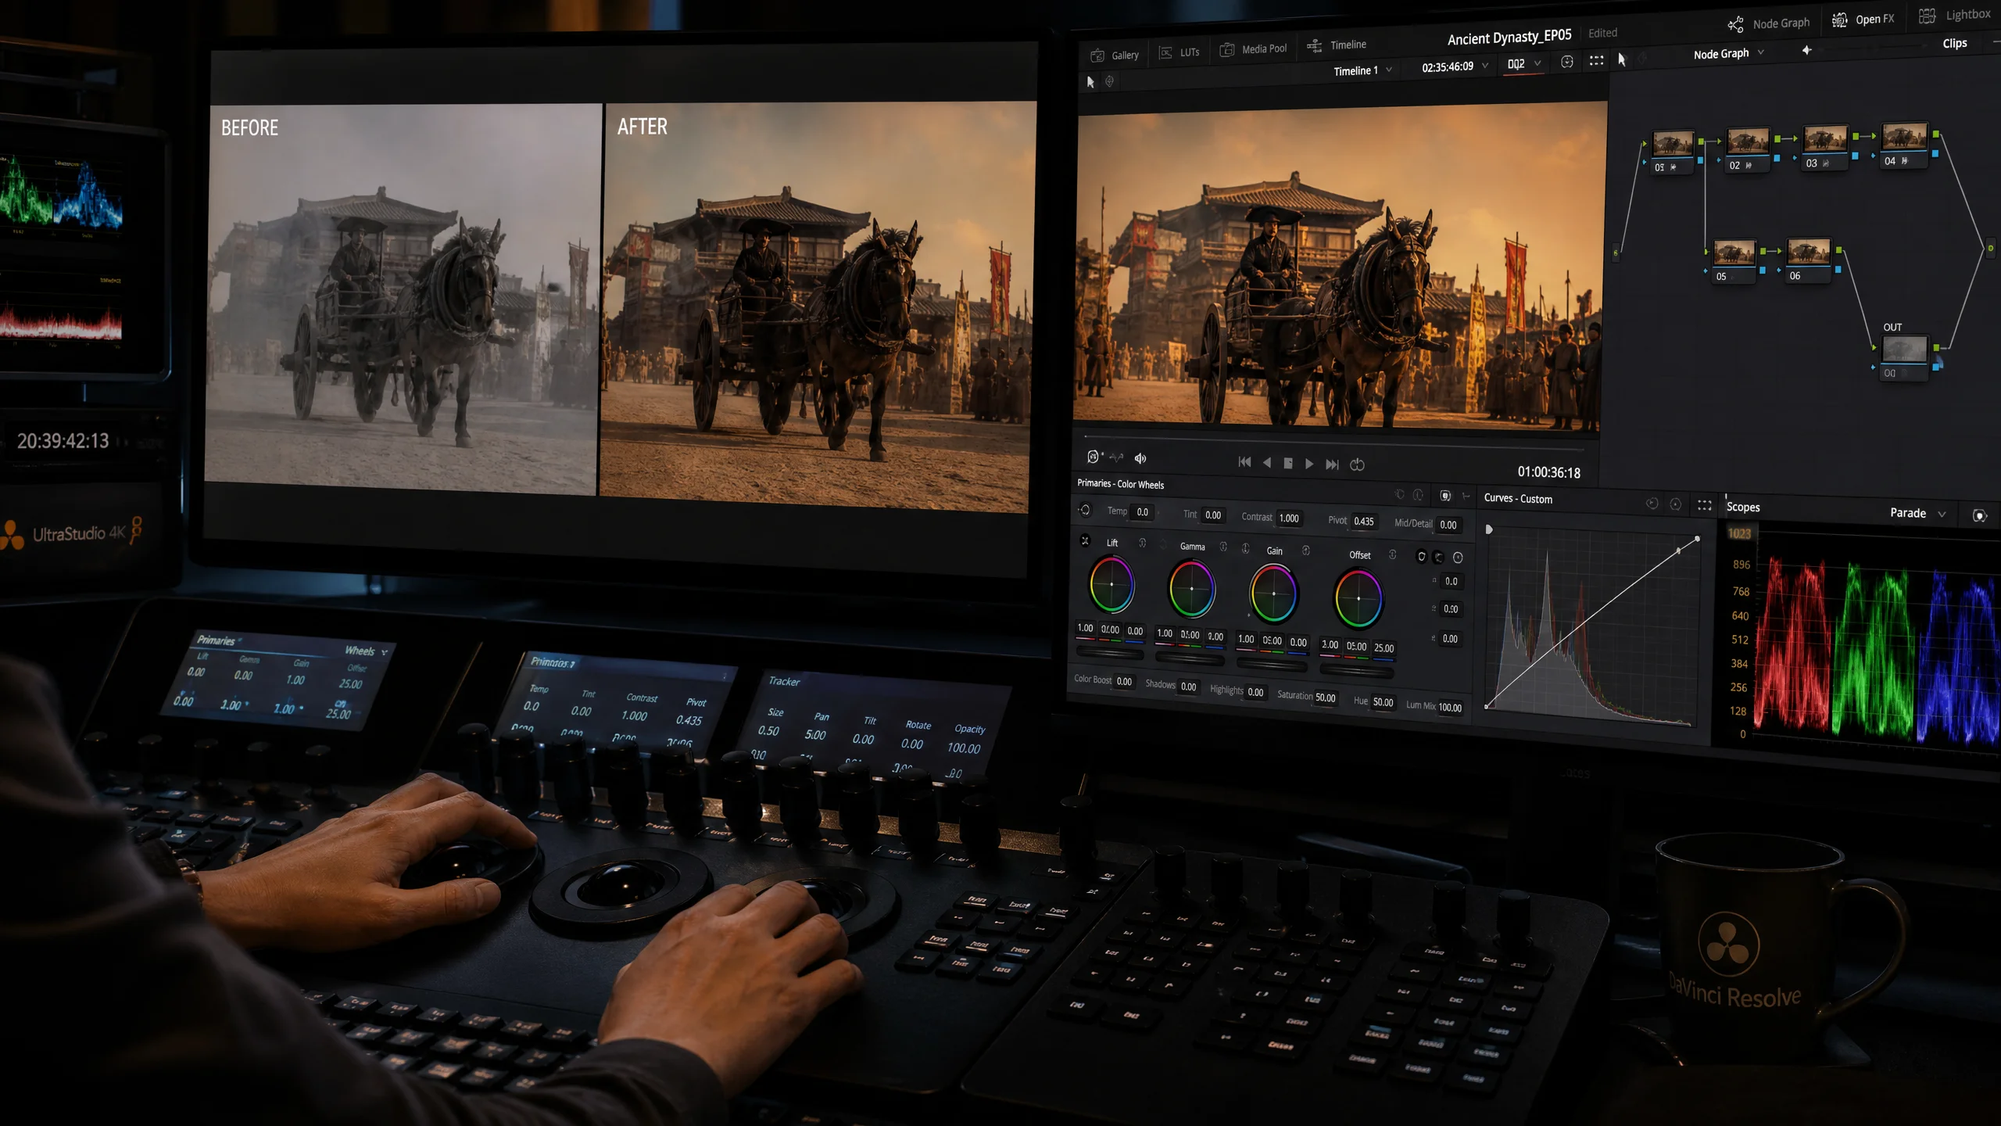Click the round face icon beside clip number
The image size is (2001, 1126).
click(1567, 62)
